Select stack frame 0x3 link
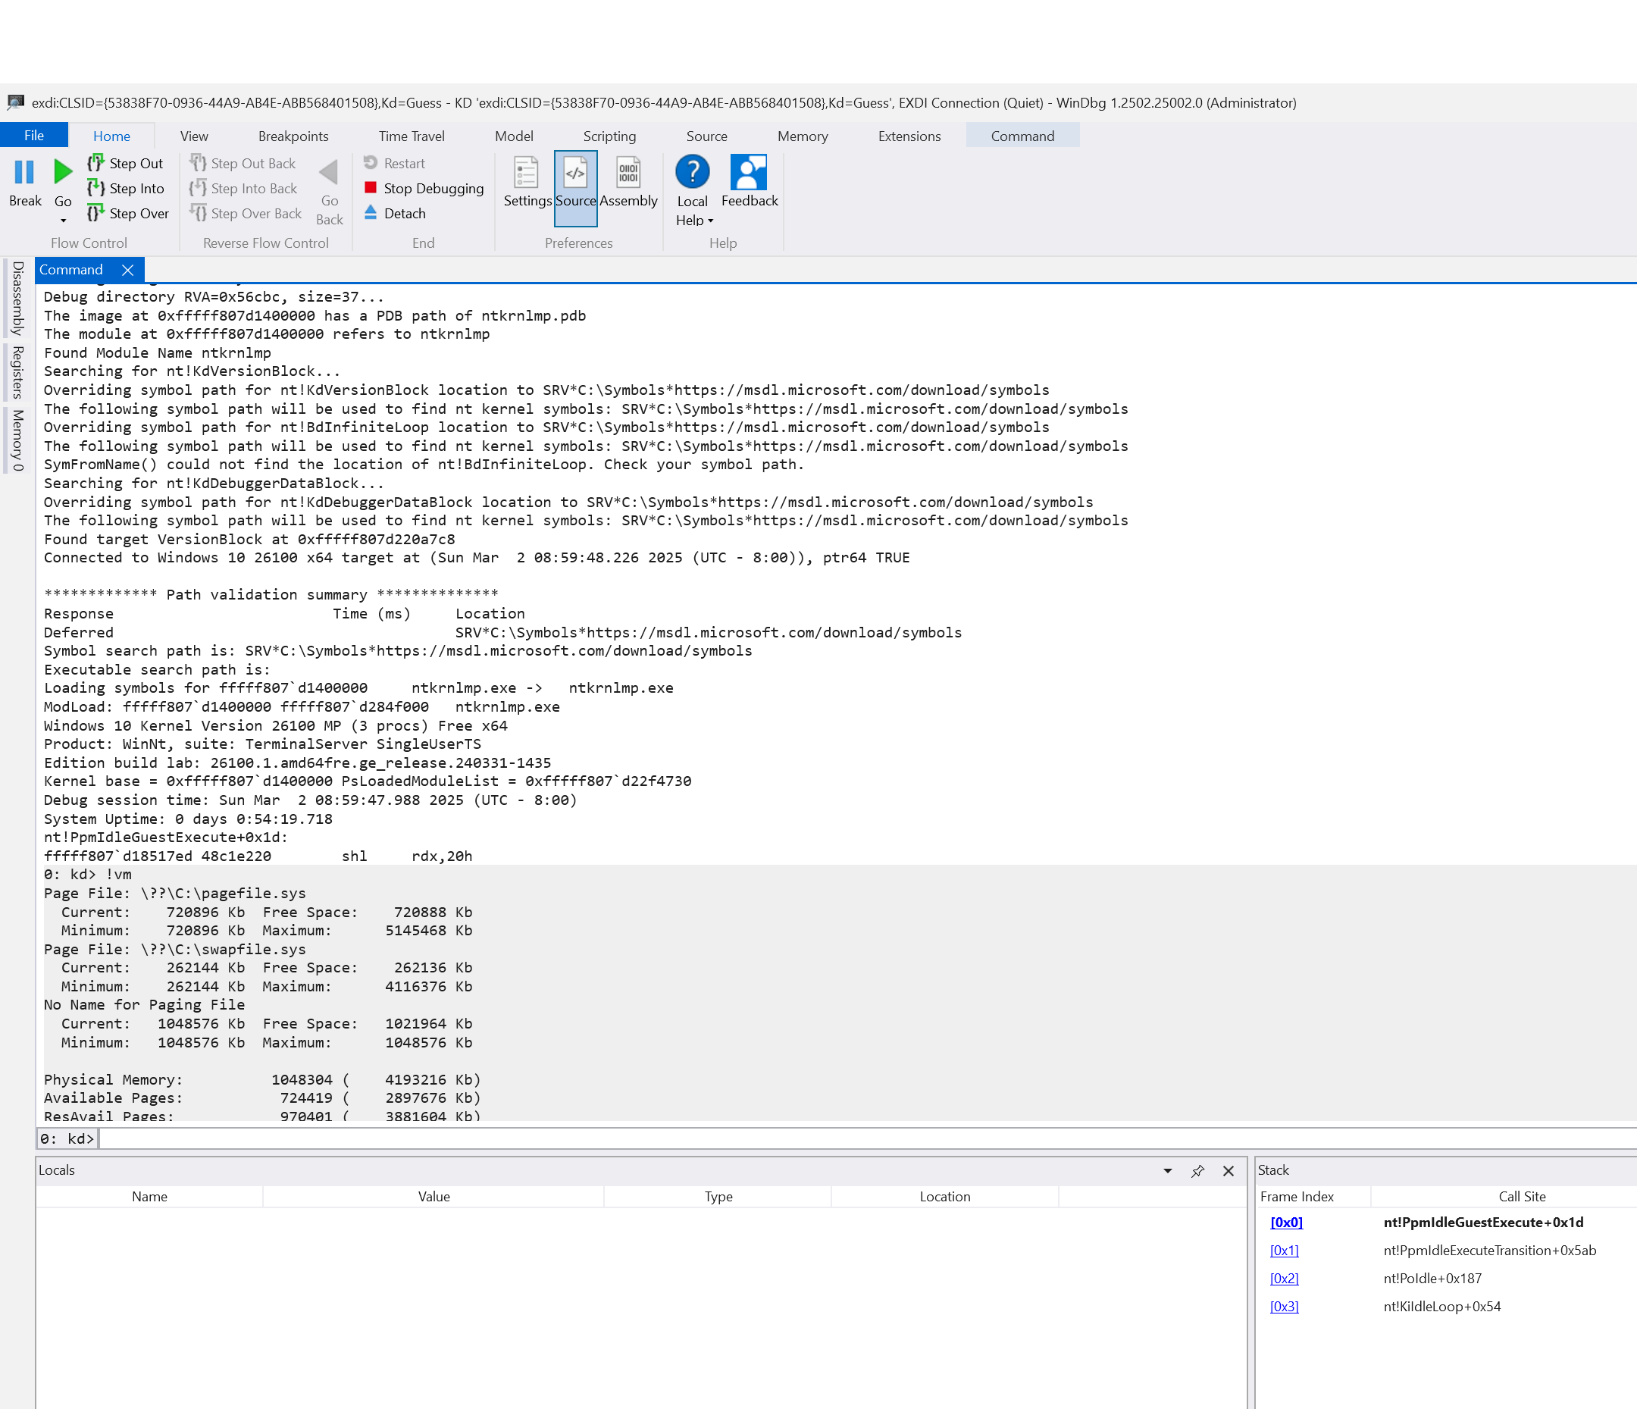 (x=1284, y=1306)
